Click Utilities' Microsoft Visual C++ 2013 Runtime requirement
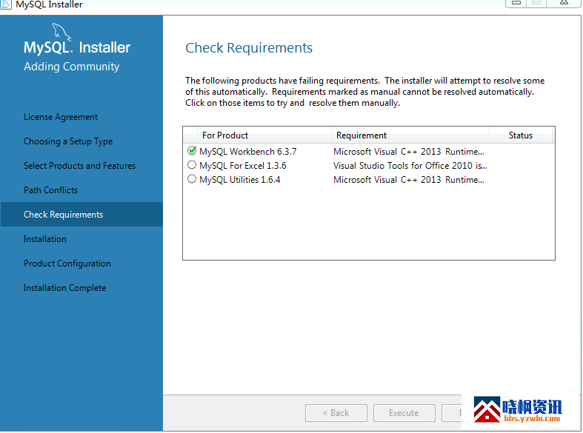Image resolution: width=583 pixels, height=433 pixels. click(409, 180)
